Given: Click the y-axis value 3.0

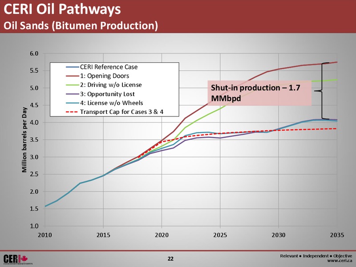Looking at the screenshot, I should pyautogui.click(x=34, y=157).
